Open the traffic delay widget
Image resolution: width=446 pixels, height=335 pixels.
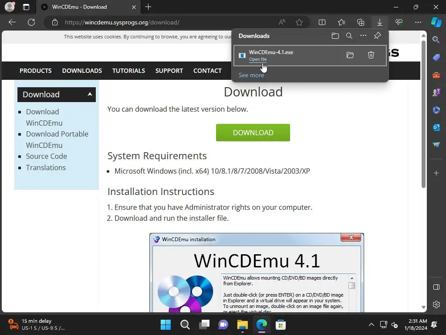37,325
